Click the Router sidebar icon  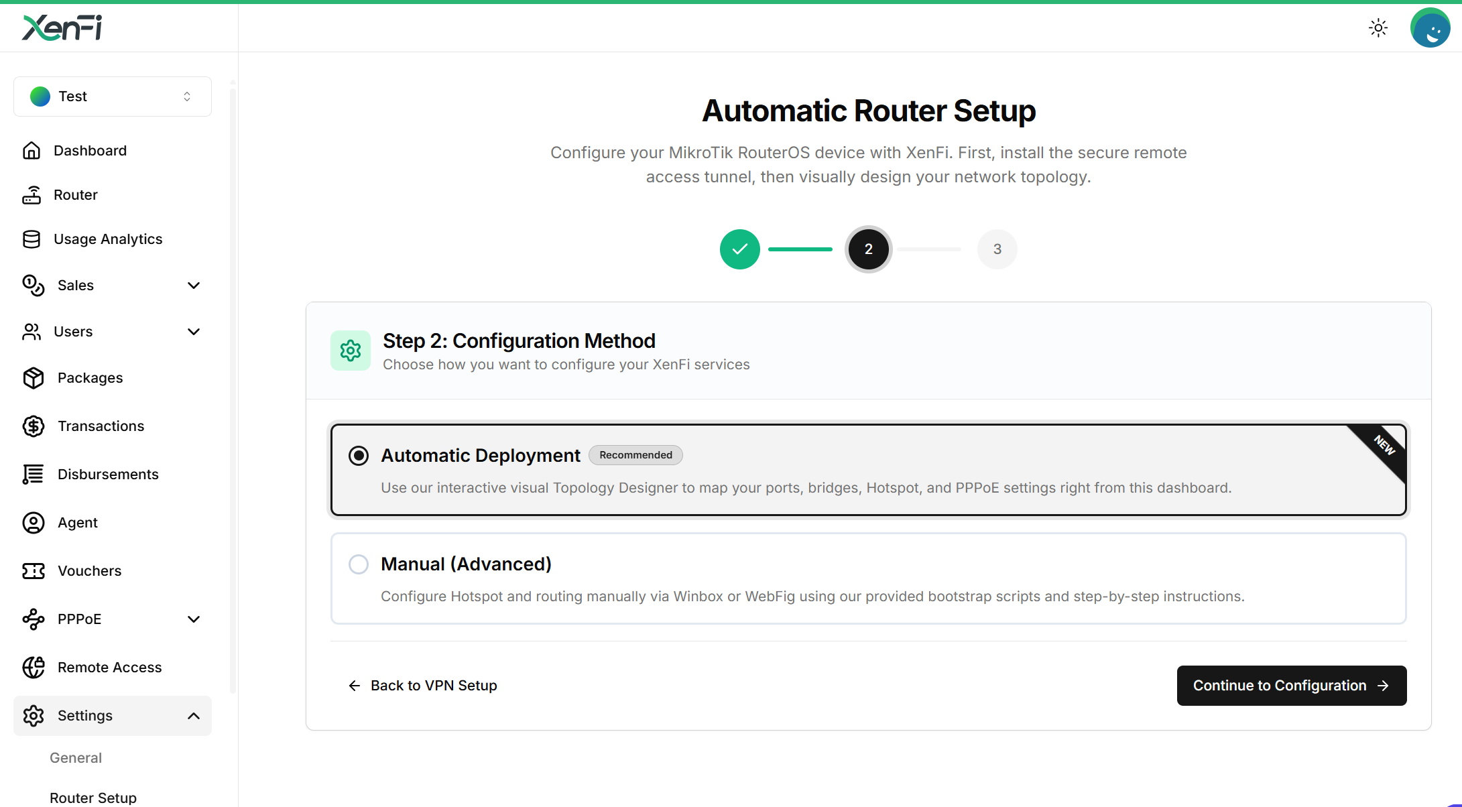click(x=32, y=195)
